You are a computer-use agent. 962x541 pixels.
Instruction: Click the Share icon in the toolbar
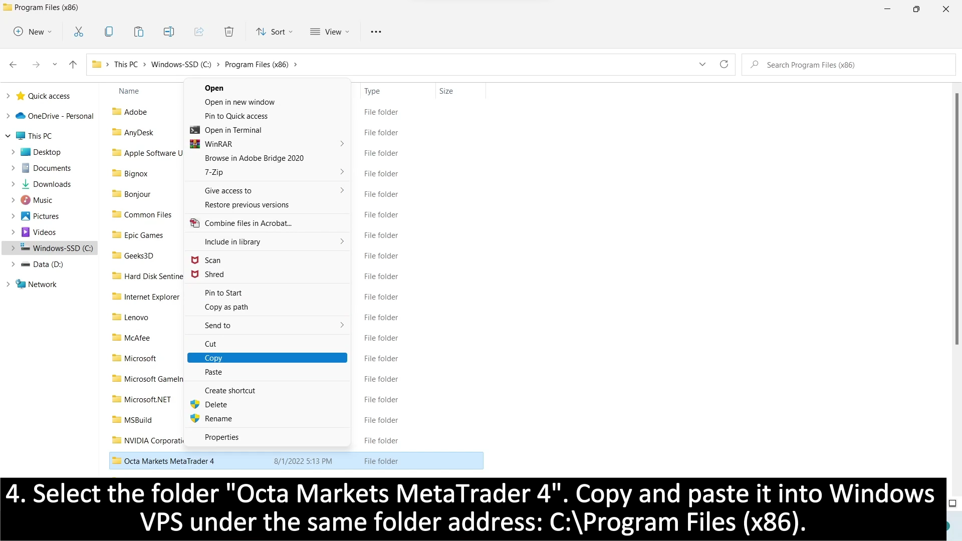coord(198,31)
